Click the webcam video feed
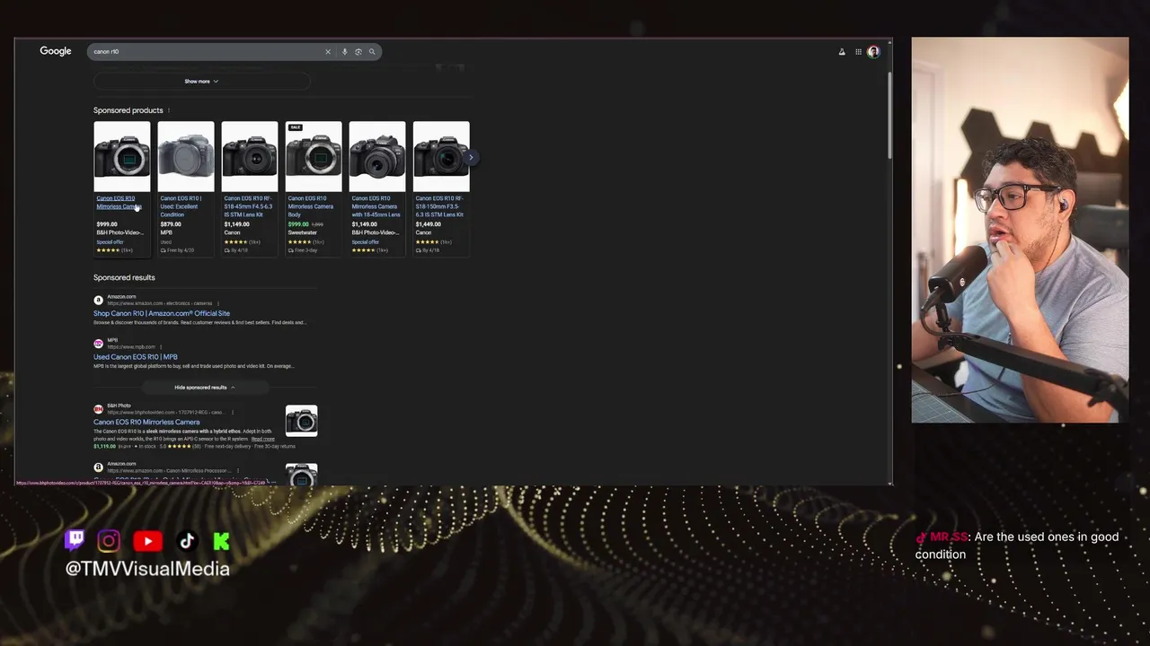This screenshot has height=646, width=1150. point(1020,230)
